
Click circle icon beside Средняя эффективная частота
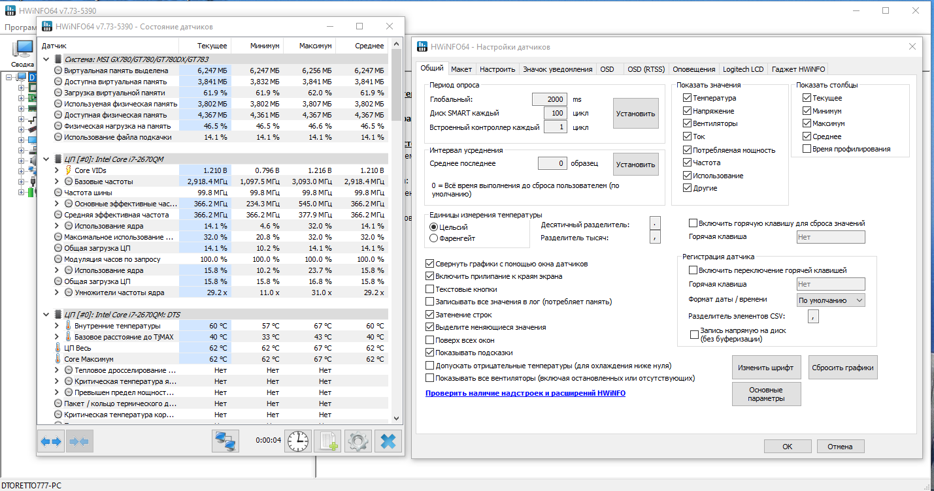click(58, 215)
